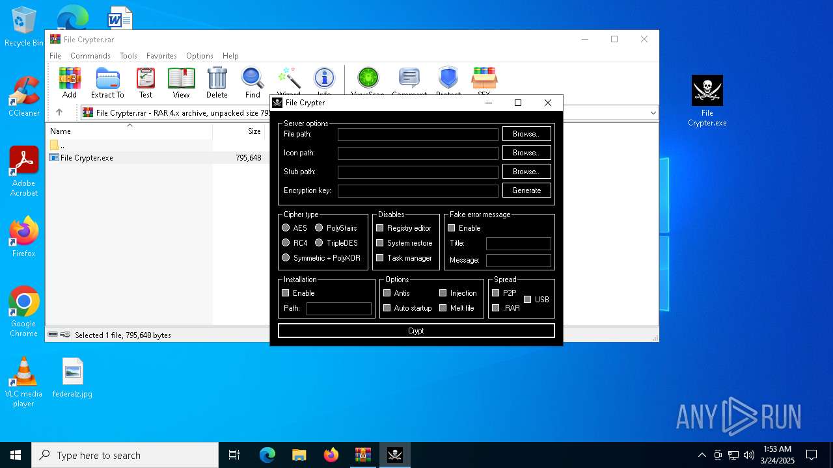Screen dimensions: 833x468
Task: Open WinRAR File menu
Action: pyautogui.click(x=55, y=56)
